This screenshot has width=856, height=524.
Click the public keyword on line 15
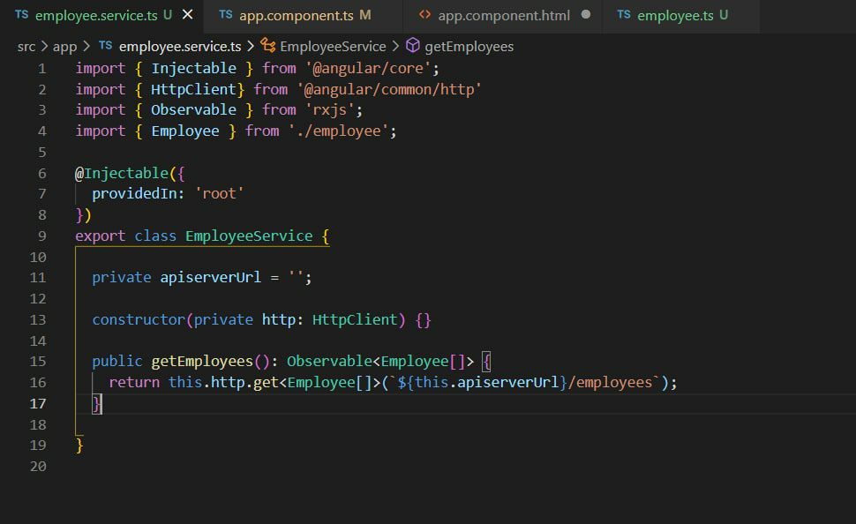point(117,362)
